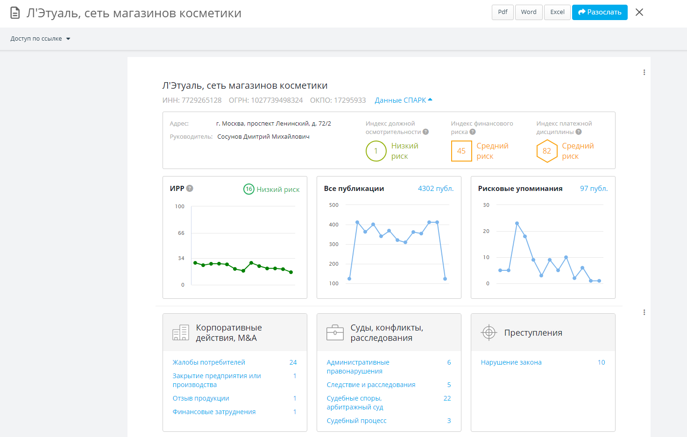Viewport: 687px width, 437px height.
Task: Collapse the Данные СПАРК section
Action: point(404,100)
